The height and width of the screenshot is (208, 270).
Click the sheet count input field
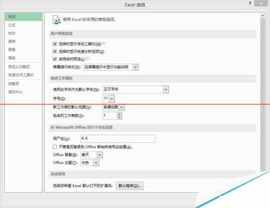point(110,116)
